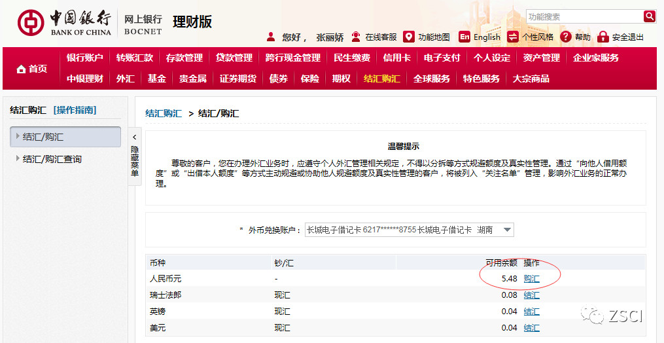The image size is (664, 343).
Task: Open the 存款管理 menu
Action: click(184, 58)
